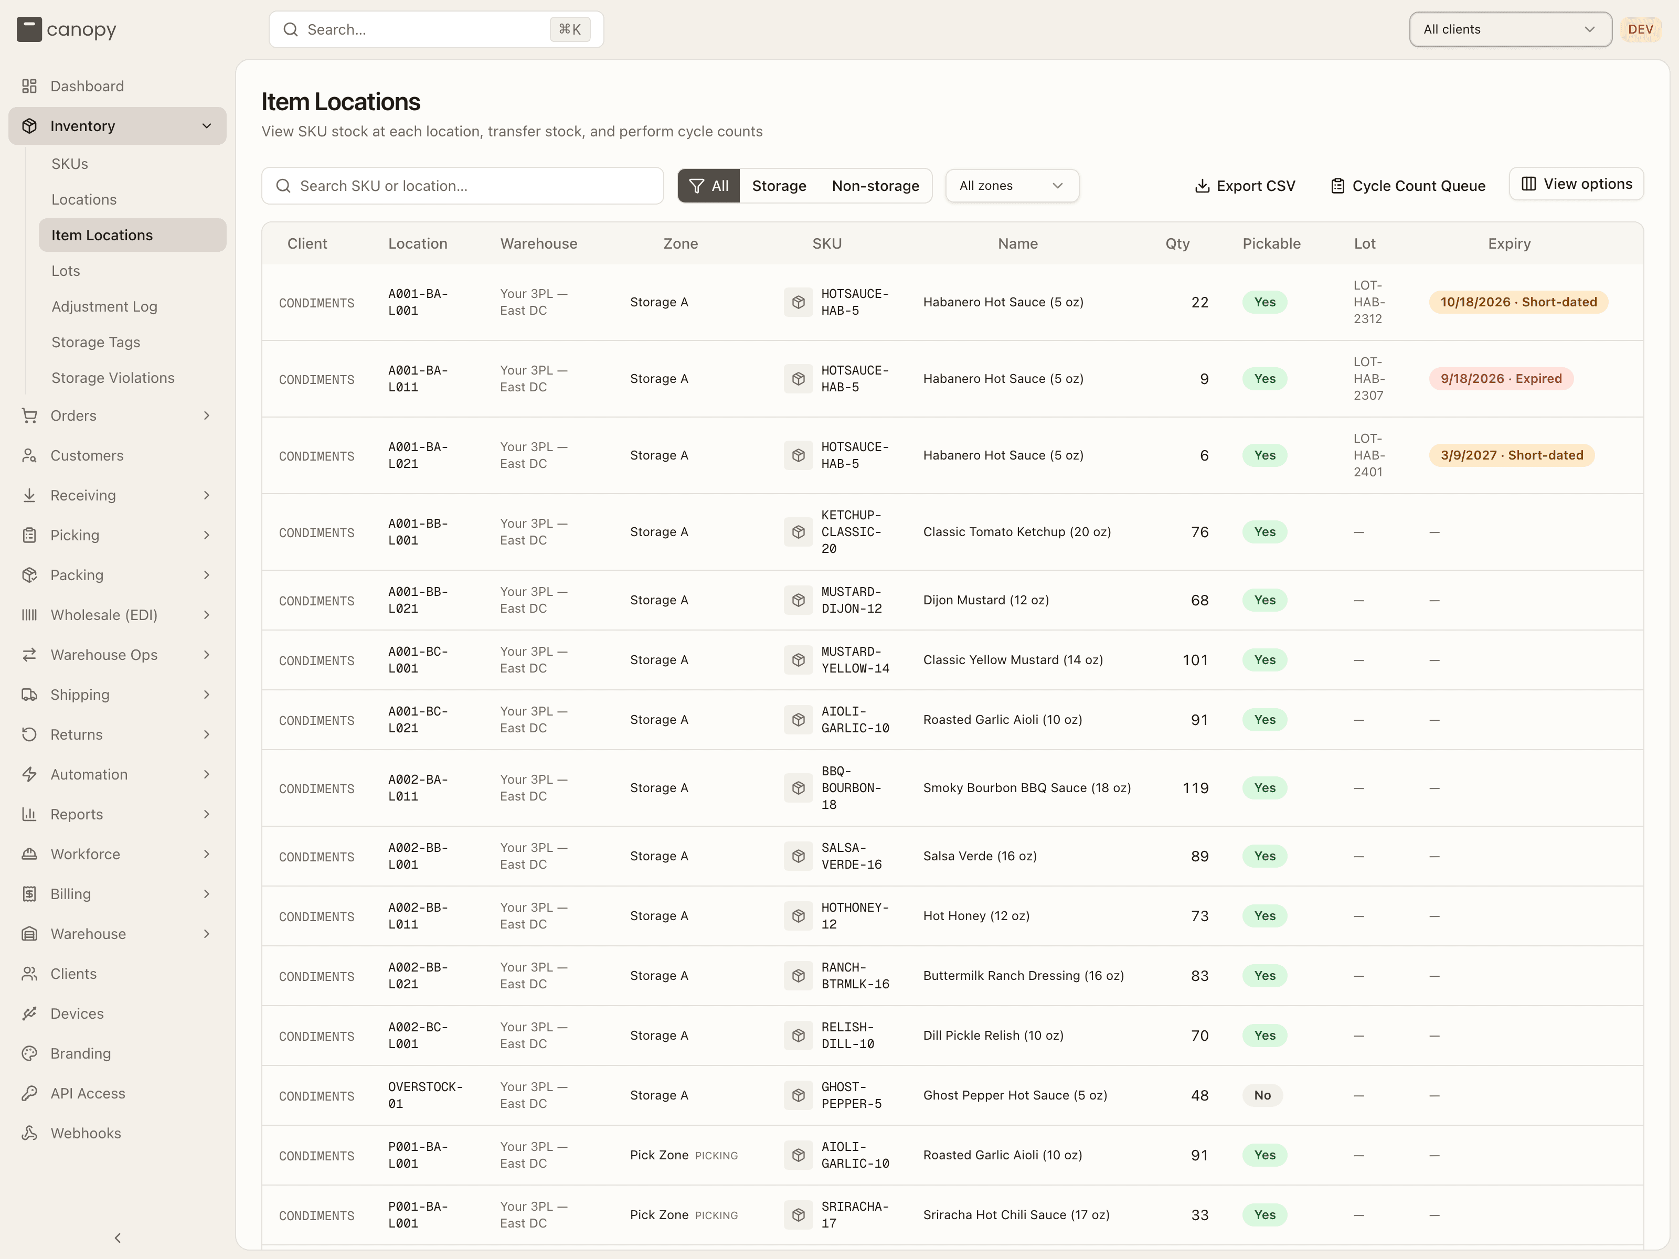This screenshot has width=1679, height=1259.
Task: Click the Clients people icon in the sidebar
Action: pyautogui.click(x=29, y=974)
